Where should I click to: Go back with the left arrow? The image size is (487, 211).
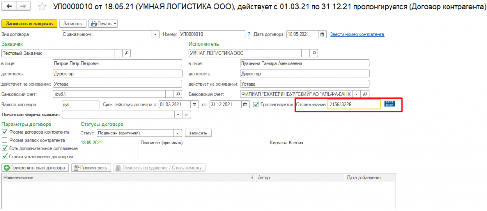click(x=9, y=6)
